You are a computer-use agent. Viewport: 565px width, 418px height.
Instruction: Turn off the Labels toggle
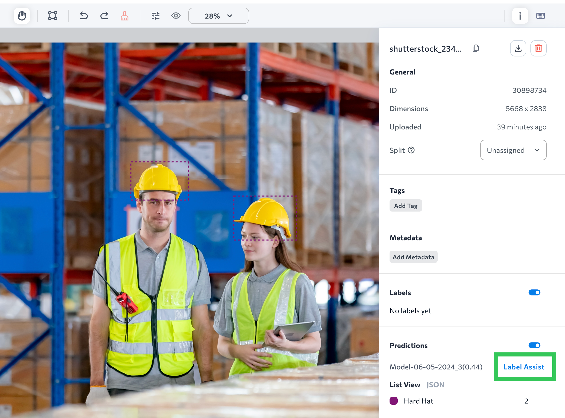coord(534,292)
